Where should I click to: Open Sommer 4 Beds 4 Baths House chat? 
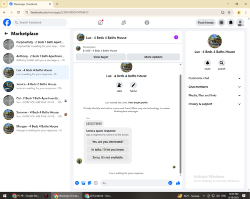tap(35, 114)
